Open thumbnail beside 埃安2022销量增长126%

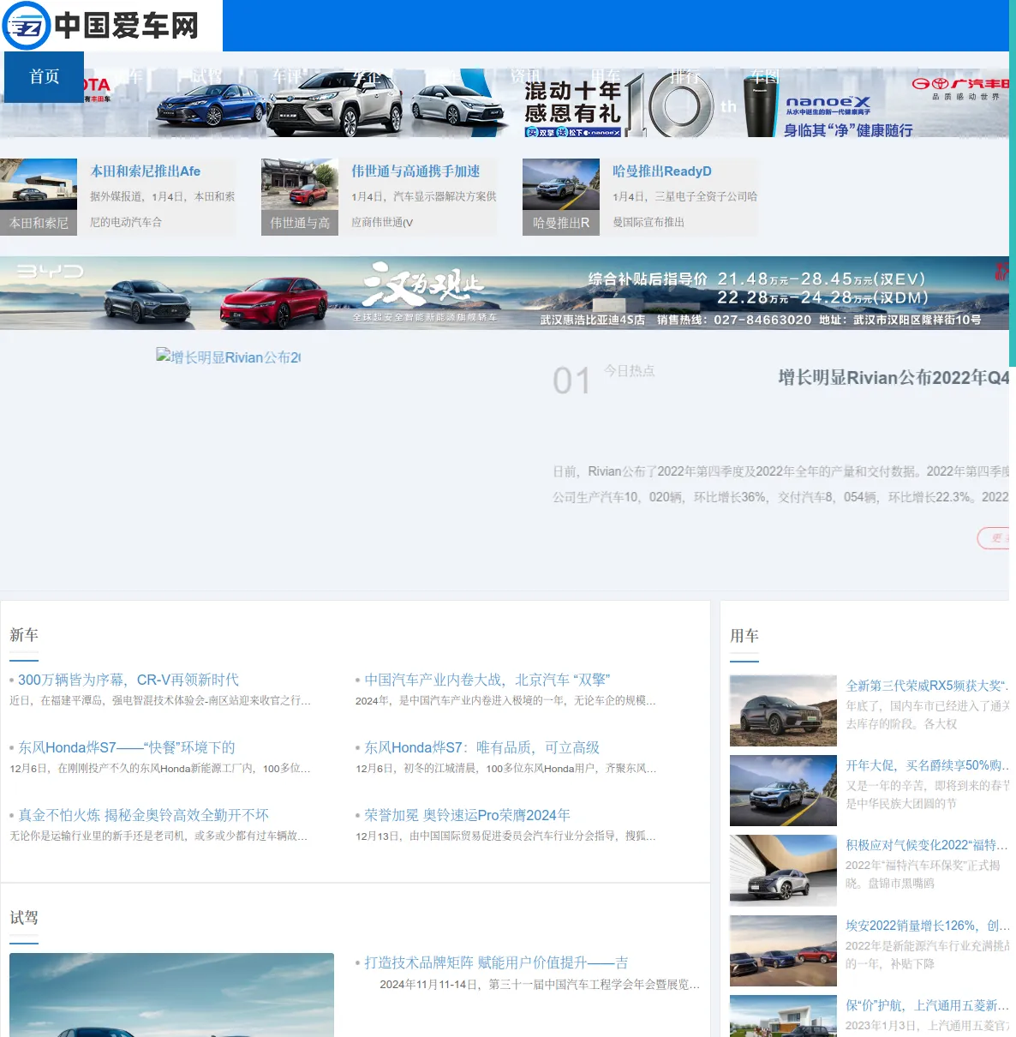point(783,950)
